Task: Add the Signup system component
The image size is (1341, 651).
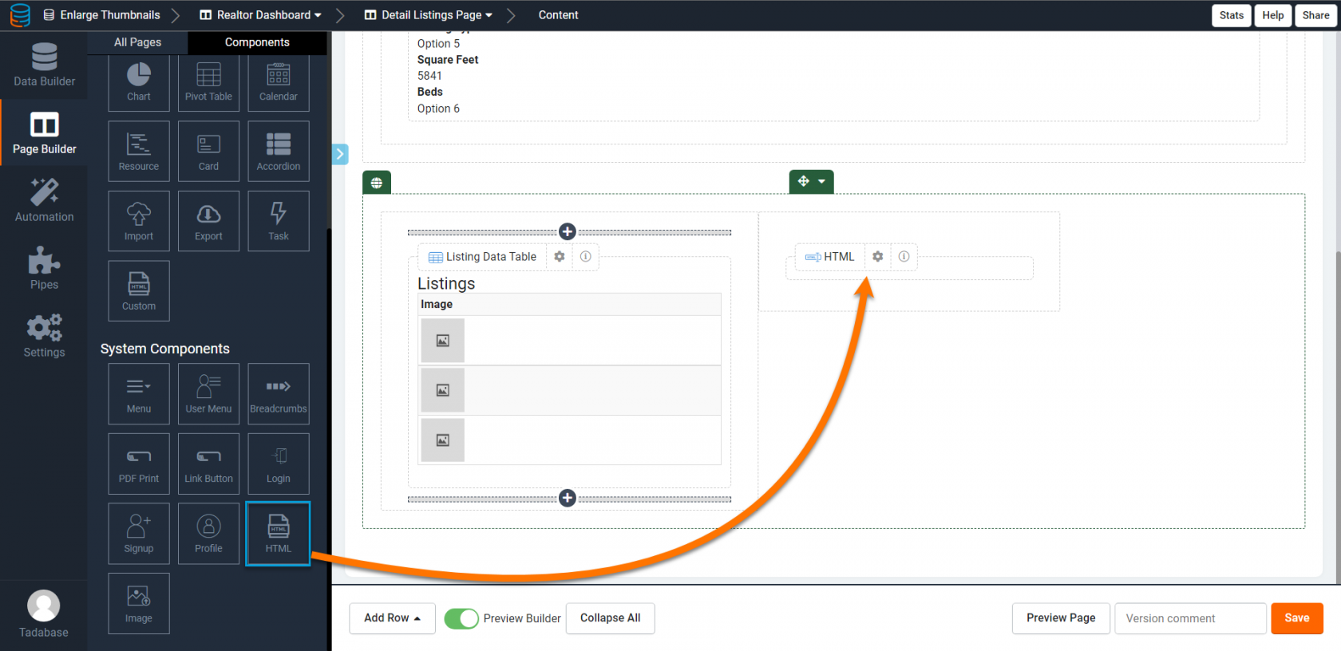Action: (x=139, y=534)
